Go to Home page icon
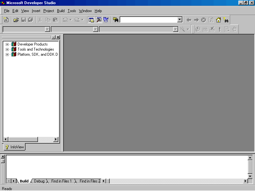255x191 pixels. point(218,20)
